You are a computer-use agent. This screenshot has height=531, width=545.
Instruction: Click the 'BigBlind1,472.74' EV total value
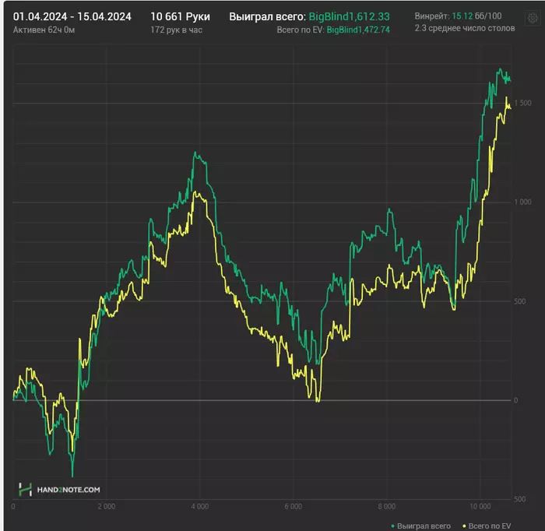[x=358, y=30]
